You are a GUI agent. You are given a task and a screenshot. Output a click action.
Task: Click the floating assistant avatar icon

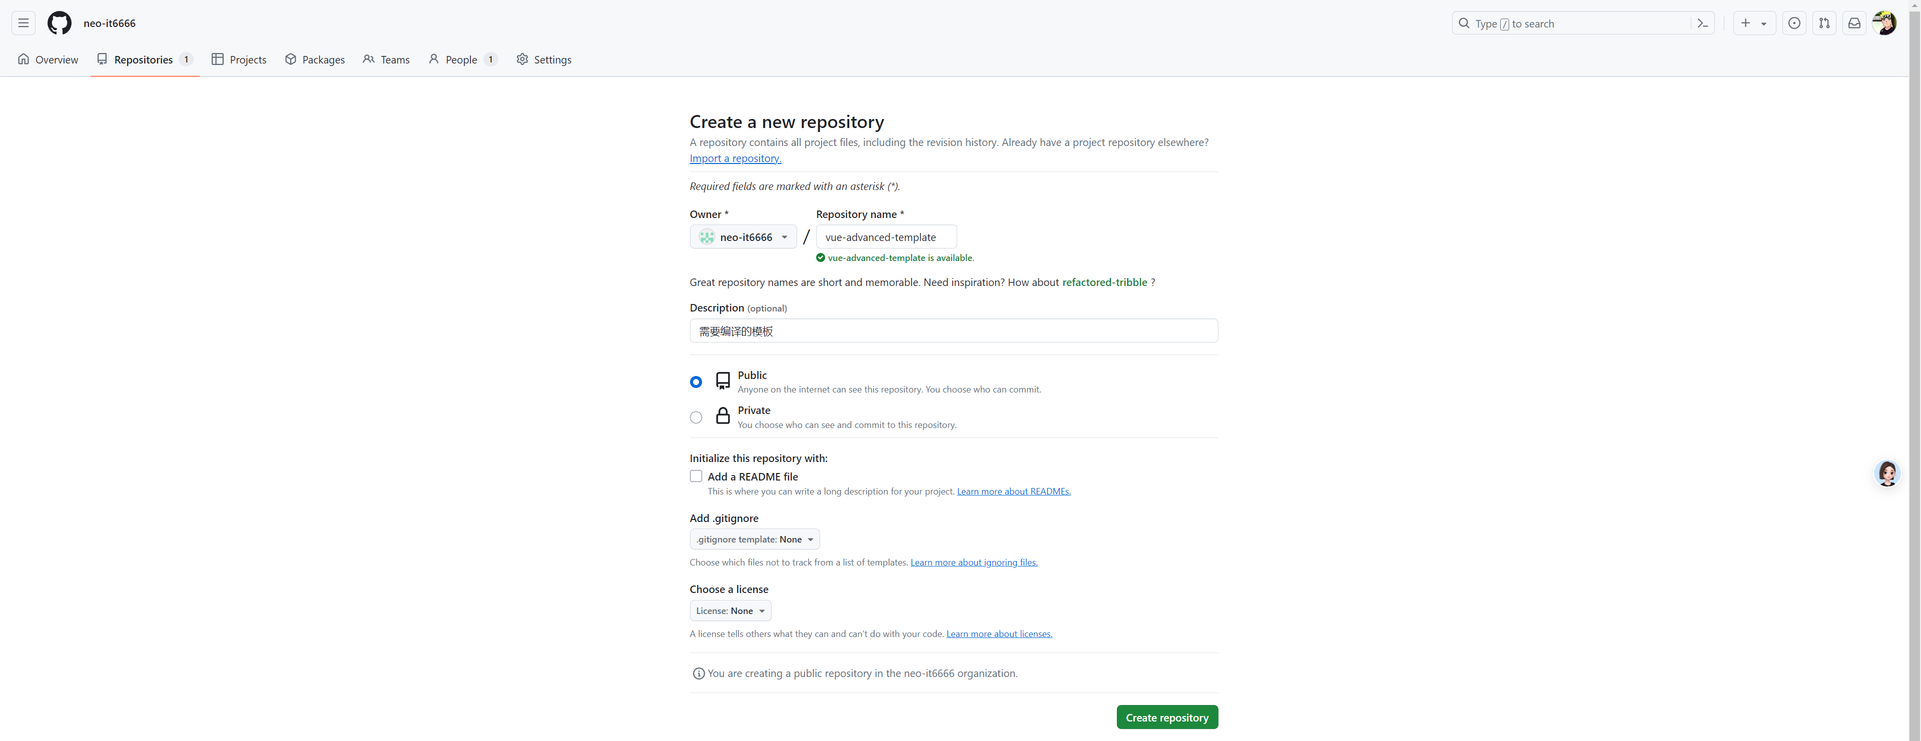[1886, 473]
